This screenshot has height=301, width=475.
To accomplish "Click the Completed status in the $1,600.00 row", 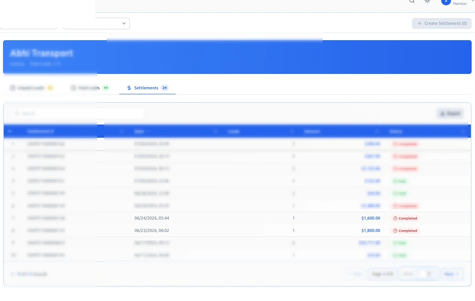I will pos(405,218).
